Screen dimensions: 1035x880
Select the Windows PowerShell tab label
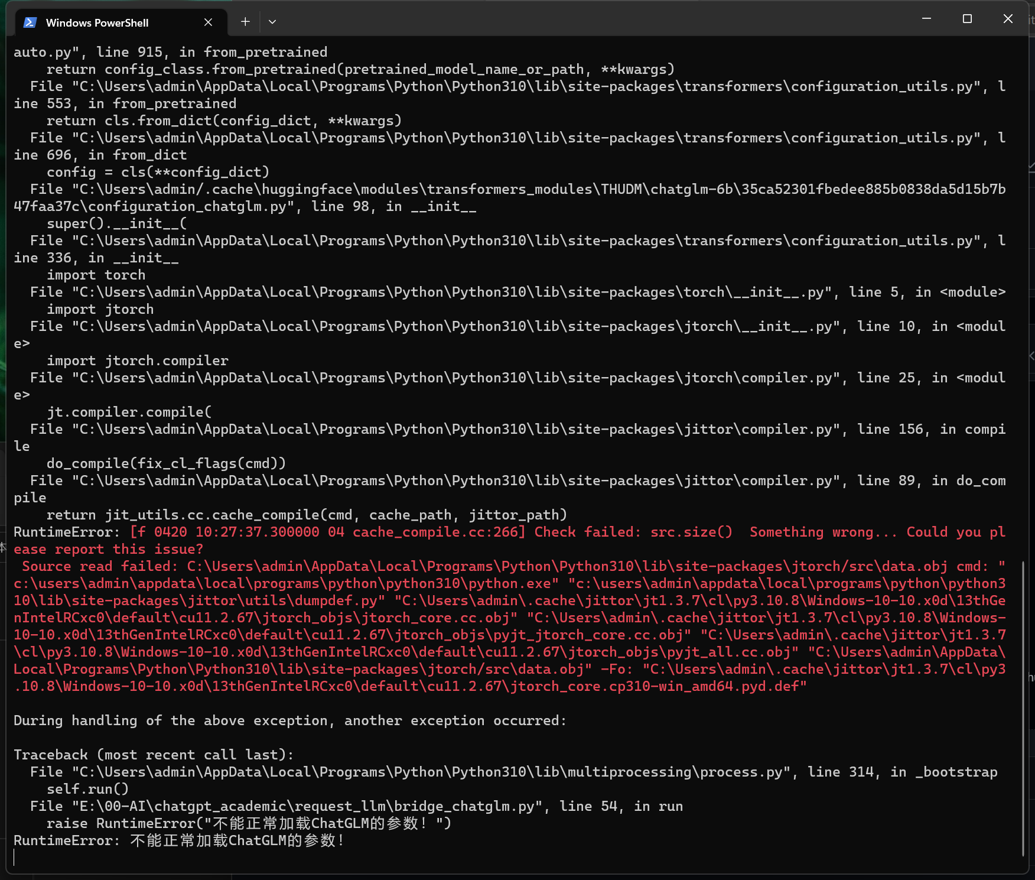(x=97, y=22)
